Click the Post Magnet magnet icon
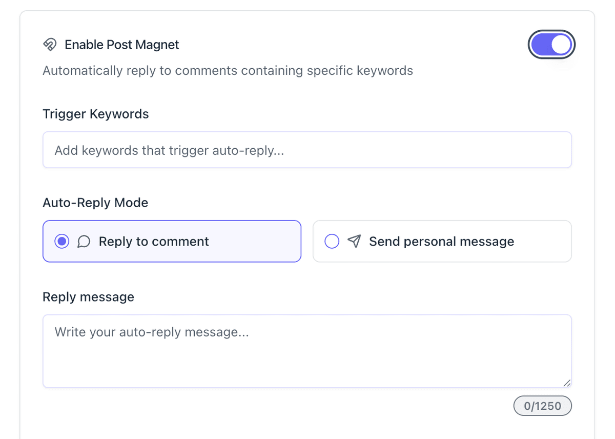 click(x=50, y=45)
